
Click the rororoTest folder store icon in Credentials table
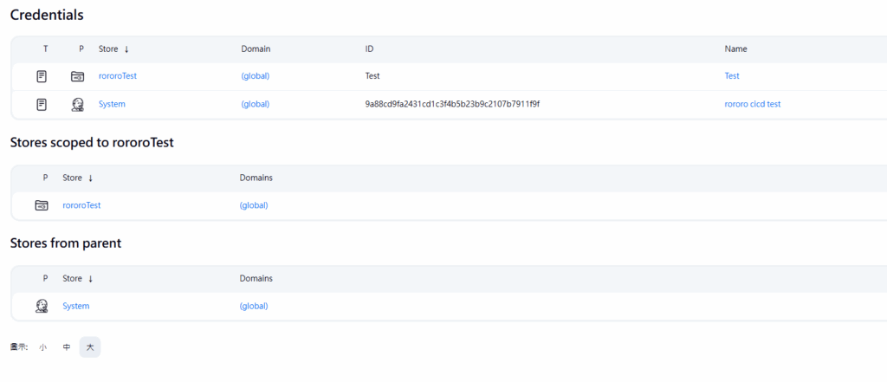(x=78, y=76)
